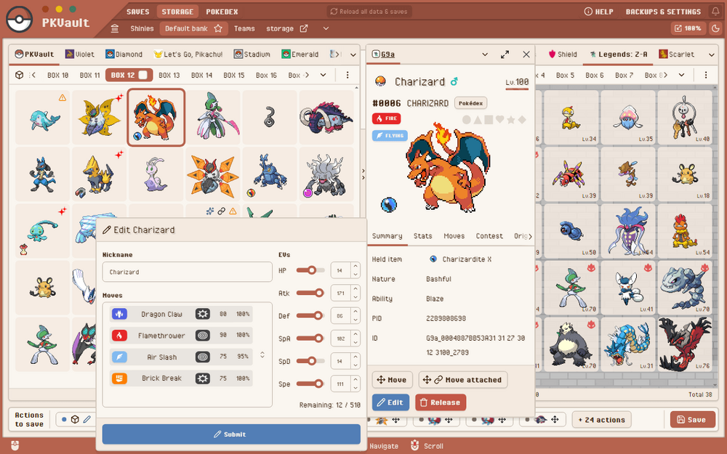Image resolution: width=727 pixels, height=454 pixels.
Task: Collapse the left panel splitter arrow
Action: 363,174
